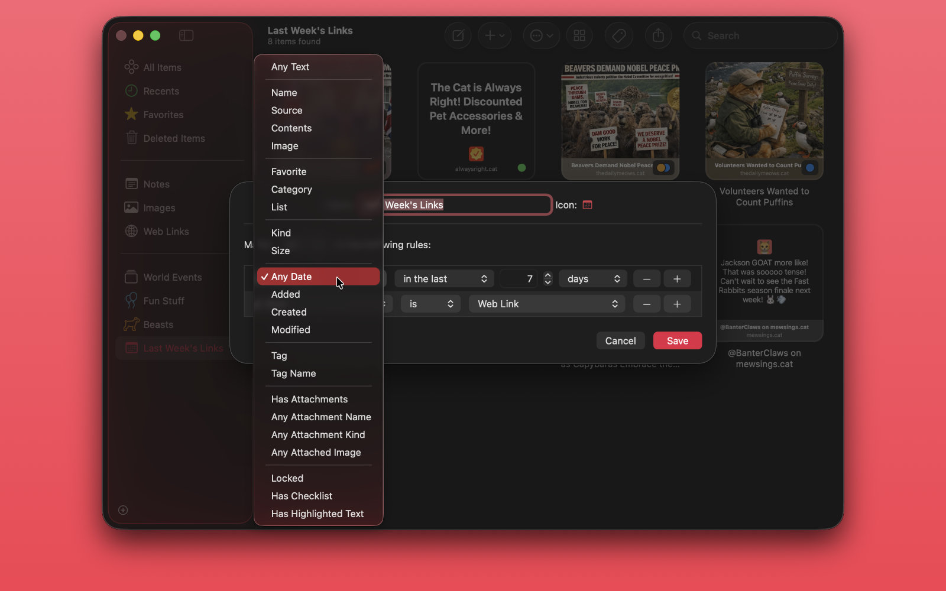This screenshot has height=591, width=946.
Task: Choose Added in the date type menu
Action: click(x=286, y=294)
